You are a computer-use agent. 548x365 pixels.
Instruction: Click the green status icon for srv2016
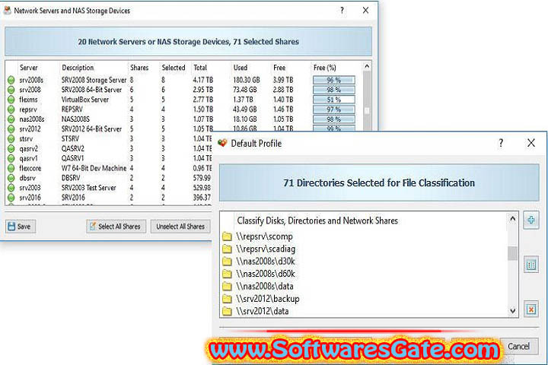tap(11, 198)
